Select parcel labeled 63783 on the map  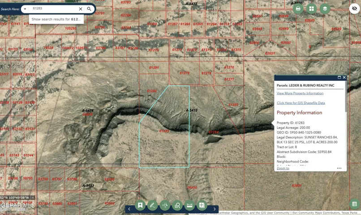[126, 2]
